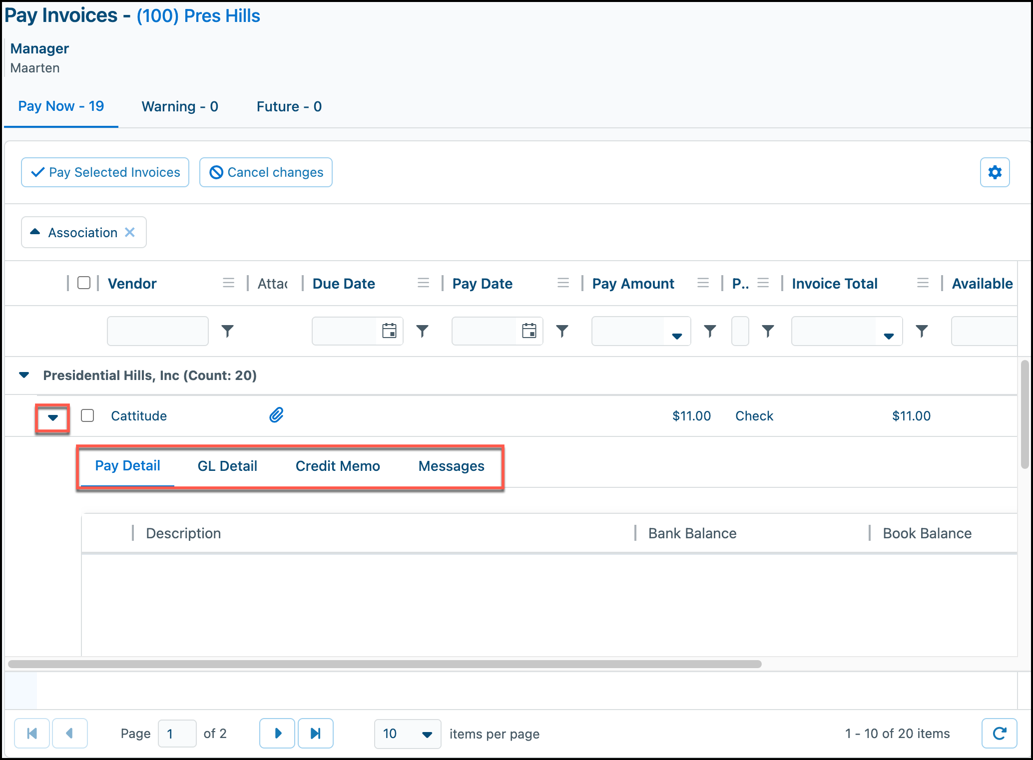The height and width of the screenshot is (760, 1033).
Task: Sort by Vendor column header
Action: pos(132,283)
